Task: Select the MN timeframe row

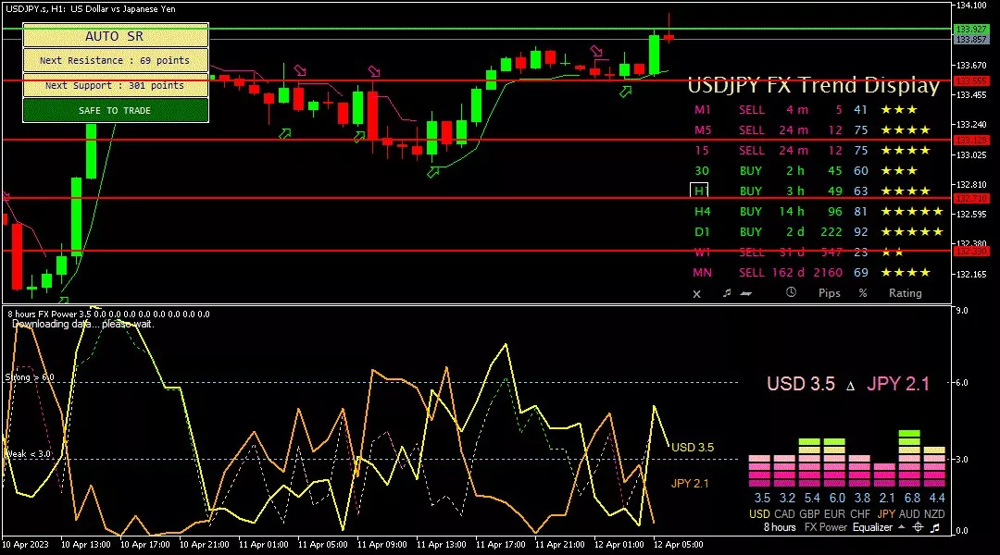Action: coord(812,273)
